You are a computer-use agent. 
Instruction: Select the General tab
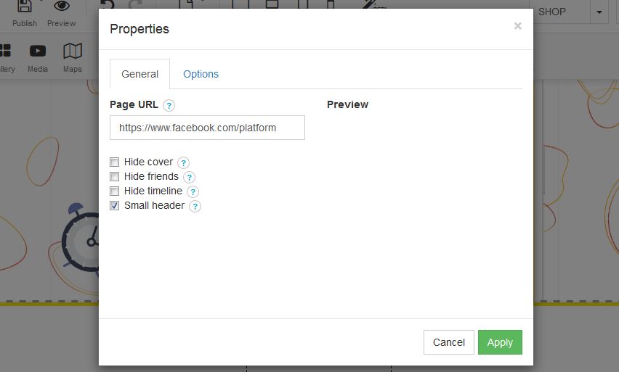[x=139, y=74]
